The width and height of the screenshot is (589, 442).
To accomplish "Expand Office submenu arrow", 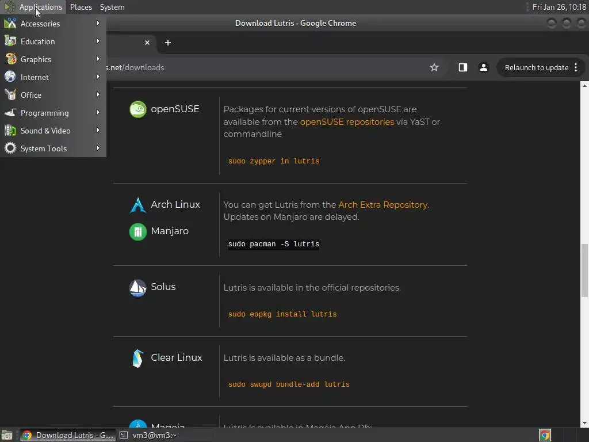I will 98,95.
